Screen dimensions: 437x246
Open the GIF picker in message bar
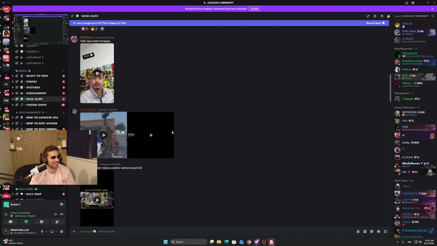tap(365, 232)
